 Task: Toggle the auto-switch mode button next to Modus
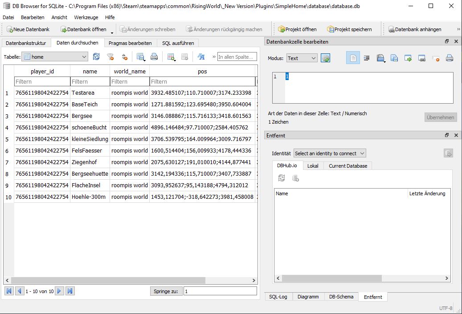click(x=325, y=58)
